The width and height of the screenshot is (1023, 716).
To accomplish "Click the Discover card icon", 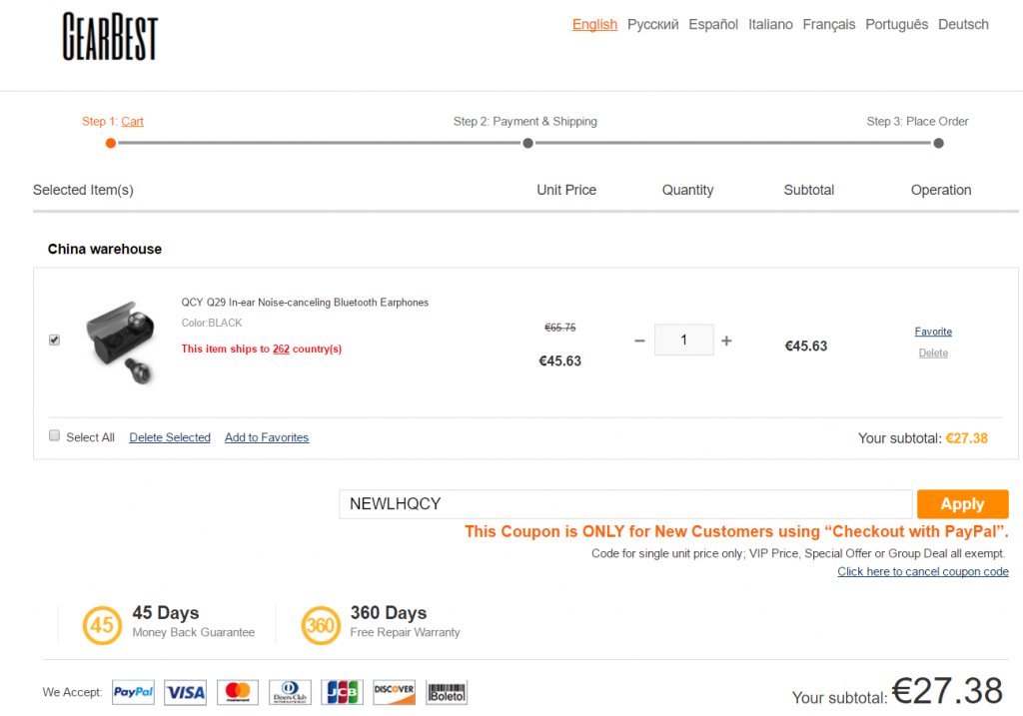I will pos(394,692).
